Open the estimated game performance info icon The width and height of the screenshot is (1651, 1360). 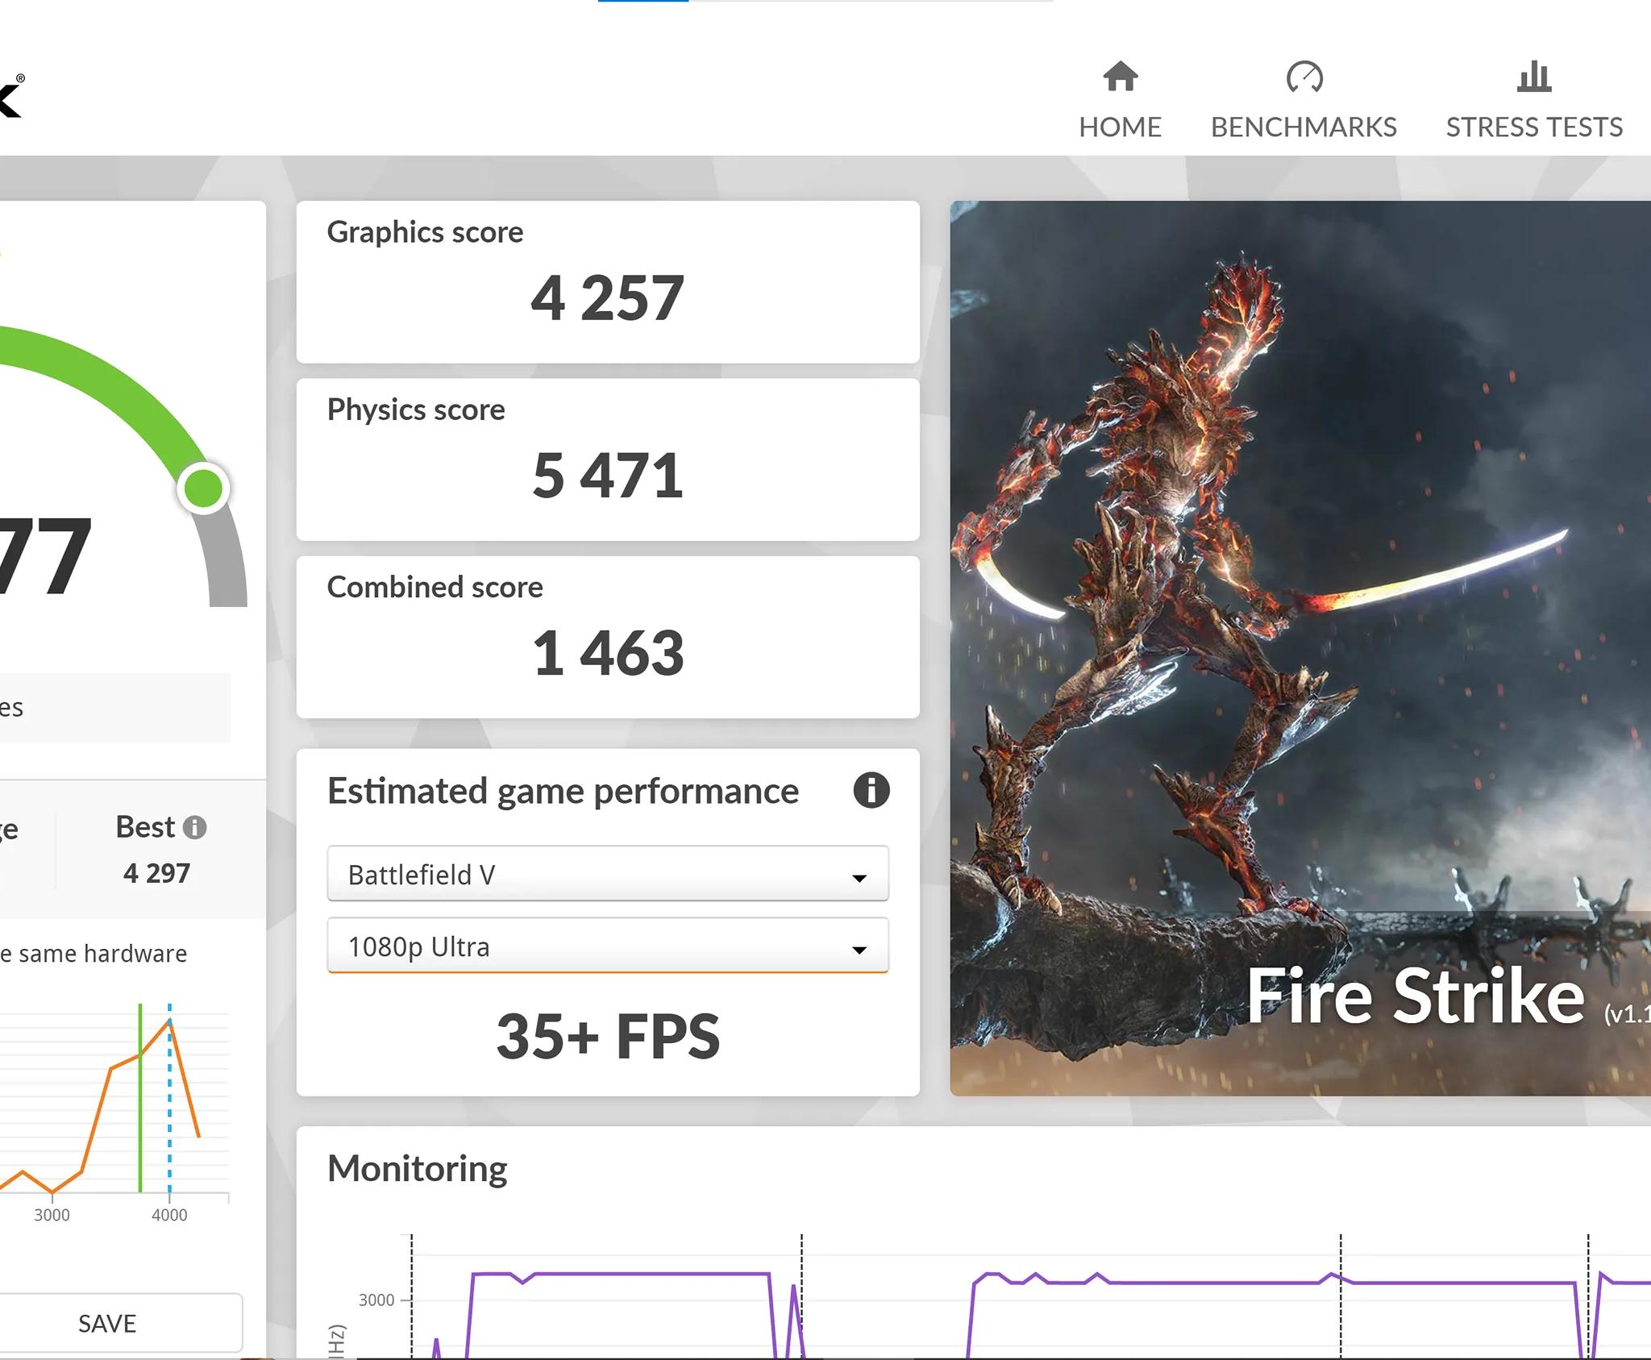point(871,790)
